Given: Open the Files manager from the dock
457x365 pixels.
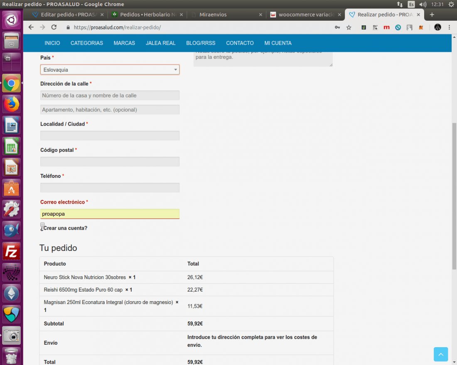Looking at the screenshot, I should pyautogui.click(x=11, y=41).
